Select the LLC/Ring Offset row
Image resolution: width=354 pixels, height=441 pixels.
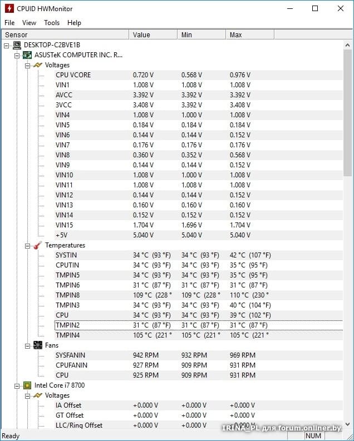click(x=199, y=425)
